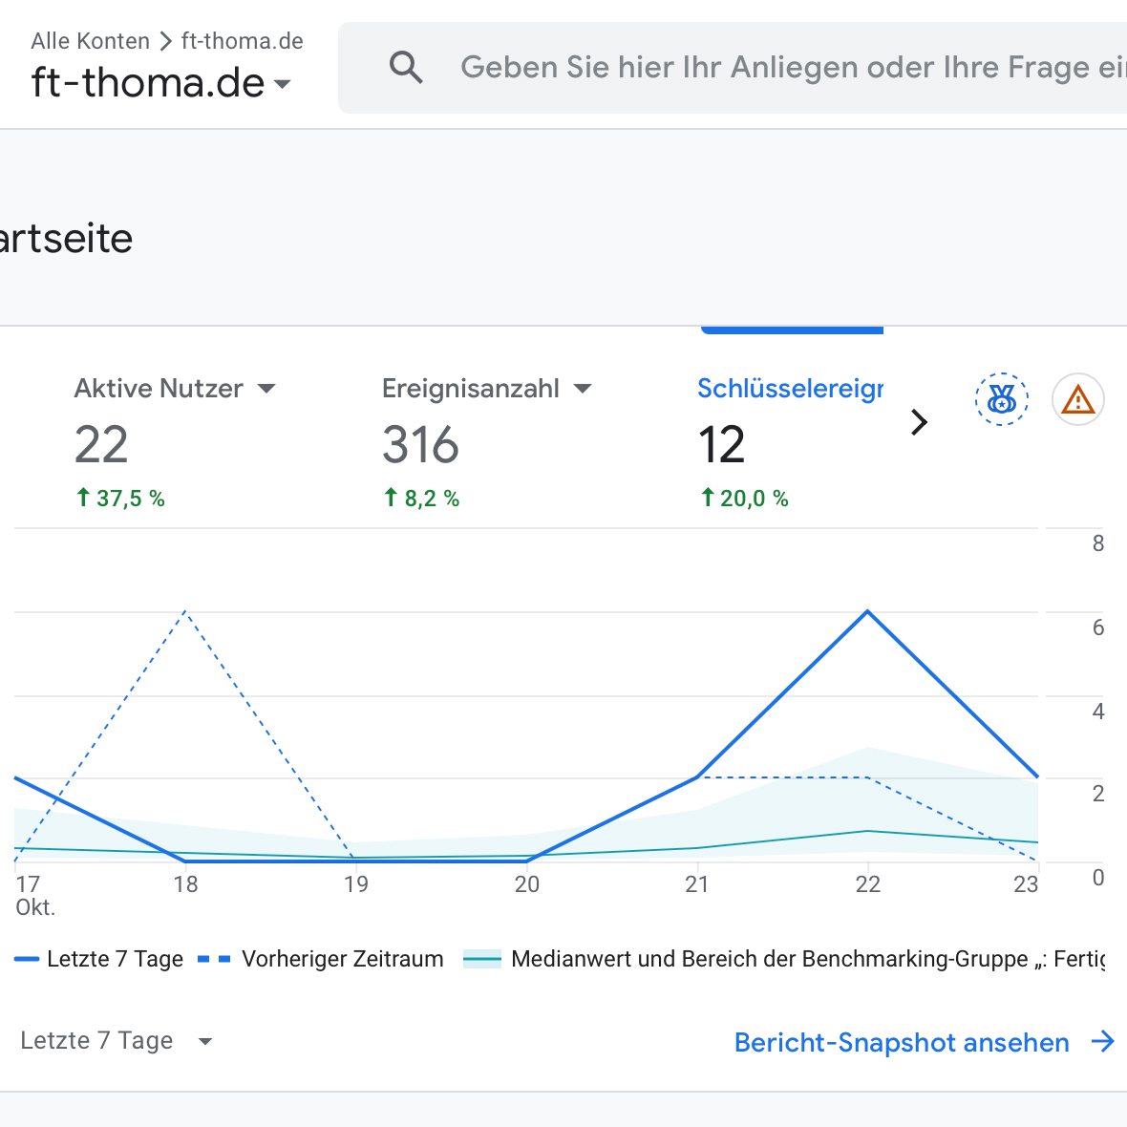The image size is (1127, 1127).
Task: Click the solid line peak above 22 Okt.
Action: coord(867,610)
